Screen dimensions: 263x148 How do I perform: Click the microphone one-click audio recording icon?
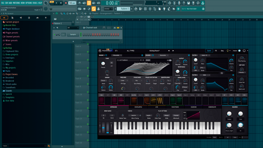[x=179, y=3]
